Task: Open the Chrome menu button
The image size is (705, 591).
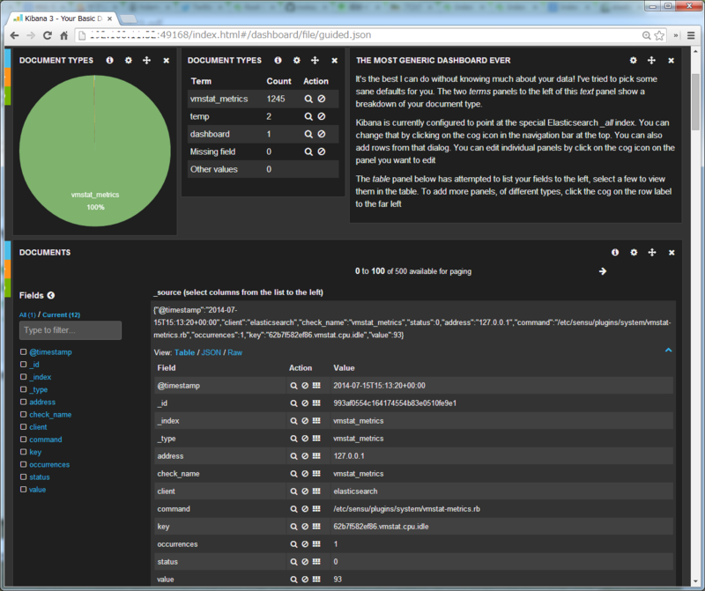Action: pyautogui.click(x=691, y=35)
